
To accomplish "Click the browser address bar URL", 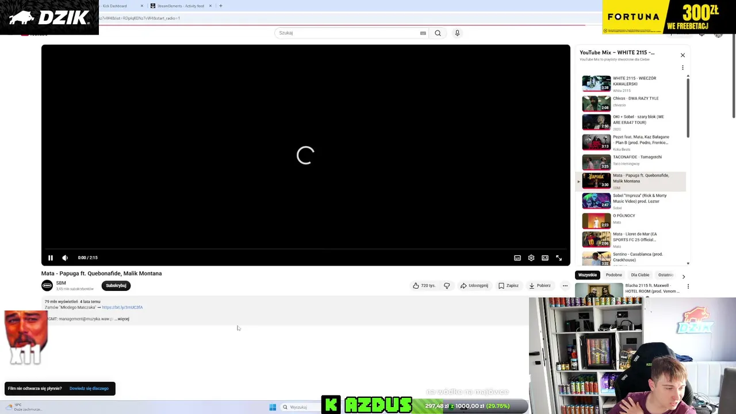I will click(140, 18).
